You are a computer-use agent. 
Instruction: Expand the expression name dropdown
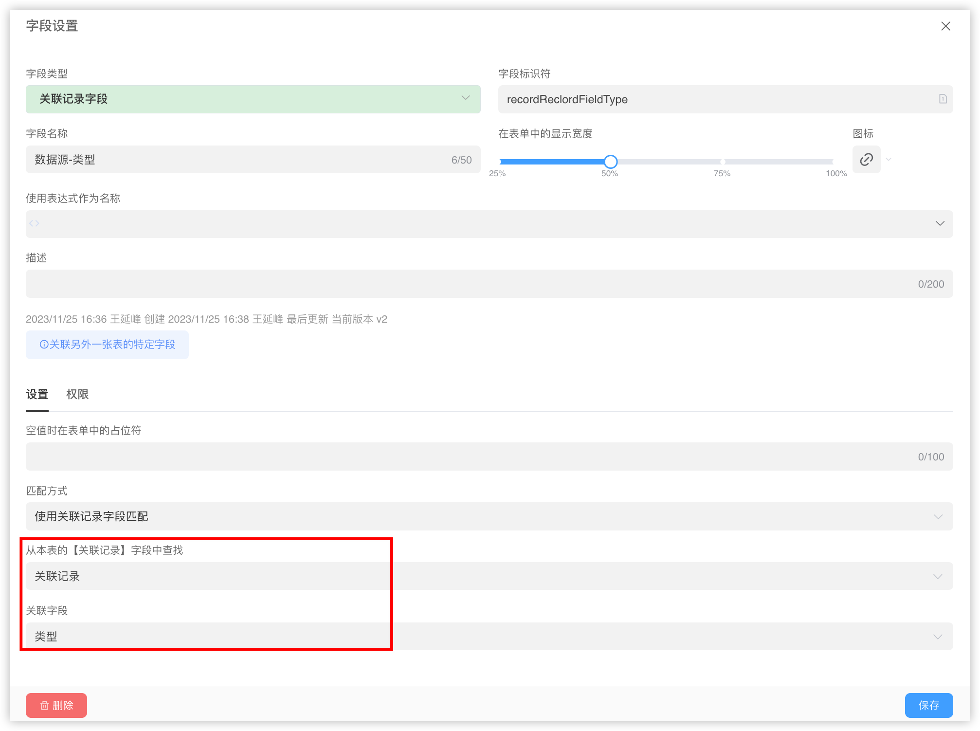[940, 223]
